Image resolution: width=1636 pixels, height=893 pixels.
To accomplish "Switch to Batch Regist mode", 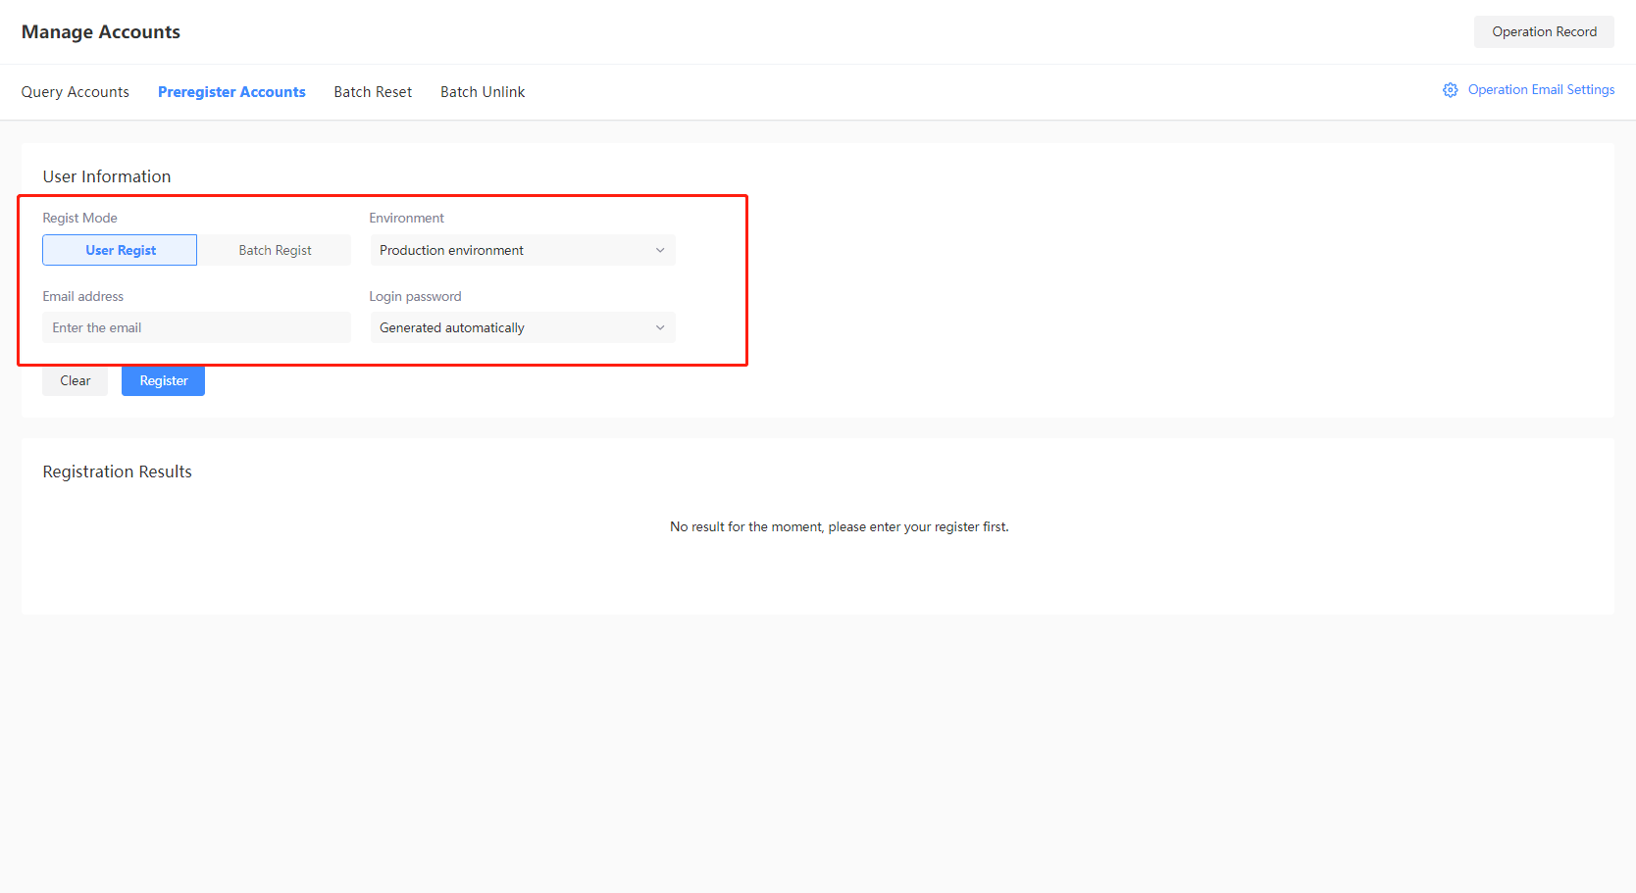I will 275,250.
